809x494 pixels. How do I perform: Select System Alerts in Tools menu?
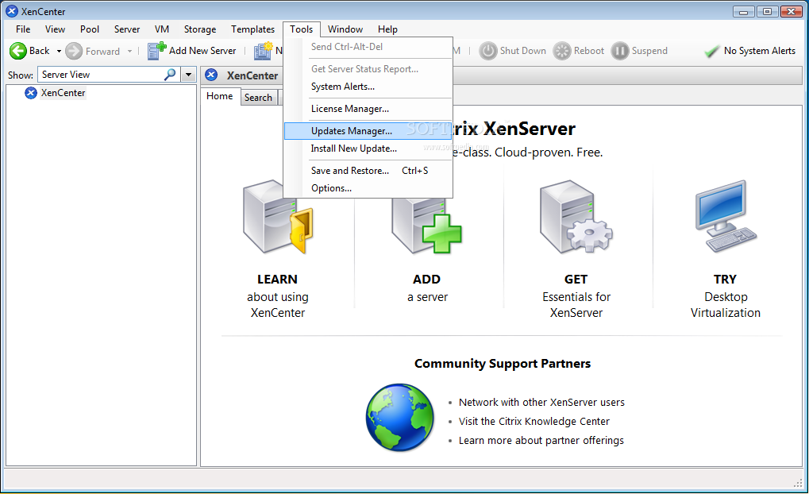(x=368, y=87)
